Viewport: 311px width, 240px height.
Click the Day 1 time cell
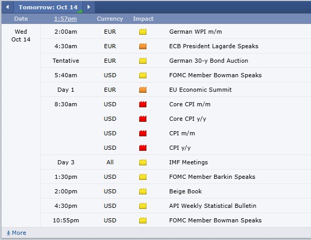(x=66, y=90)
